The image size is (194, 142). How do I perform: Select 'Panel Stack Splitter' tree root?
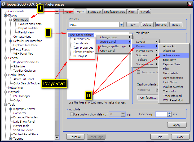pyautogui.click(x=81, y=35)
